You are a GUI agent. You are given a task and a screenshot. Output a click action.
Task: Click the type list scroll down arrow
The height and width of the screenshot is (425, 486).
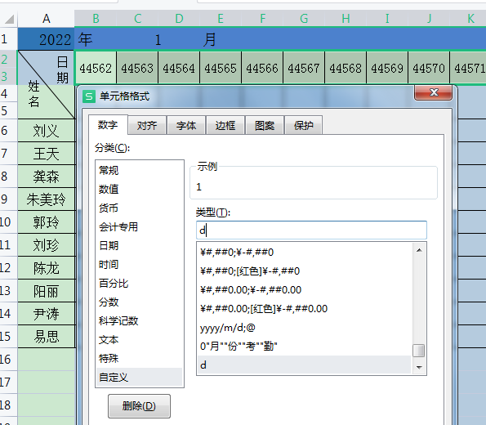419,367
